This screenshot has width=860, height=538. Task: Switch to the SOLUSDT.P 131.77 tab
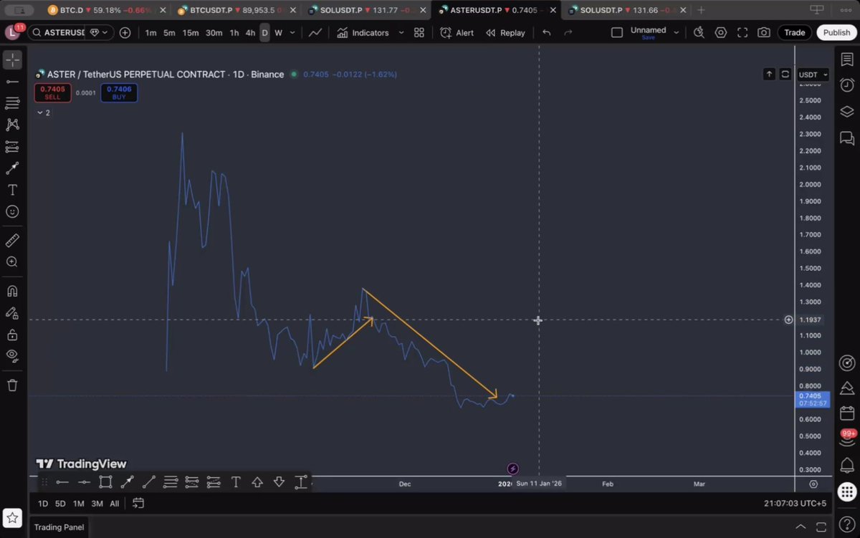pyautogui.click(x=367, y=10)
